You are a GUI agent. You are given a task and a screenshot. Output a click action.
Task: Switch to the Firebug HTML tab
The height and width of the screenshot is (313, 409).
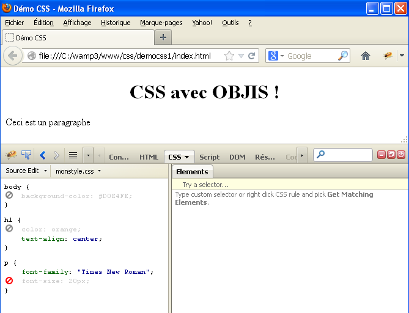[149, 157]
